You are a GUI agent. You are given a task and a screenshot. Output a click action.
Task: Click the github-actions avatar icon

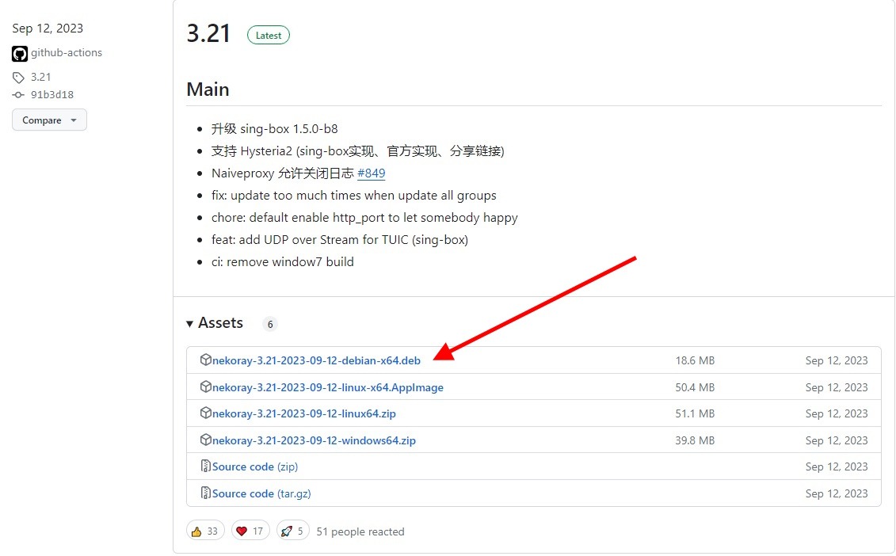click(20, 54)
